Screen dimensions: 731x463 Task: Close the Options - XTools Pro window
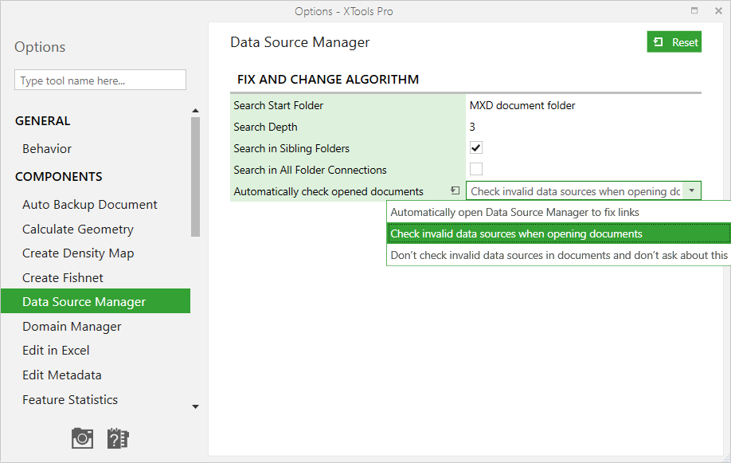point(718,10)
